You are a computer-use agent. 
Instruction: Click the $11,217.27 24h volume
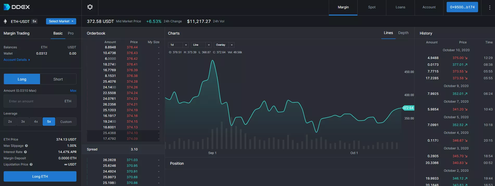coord(199,21)
